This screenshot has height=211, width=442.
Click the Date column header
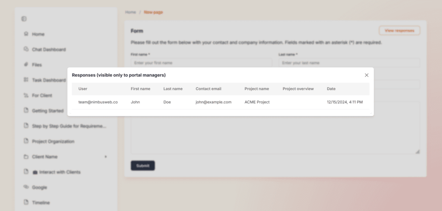coord(331,89)
